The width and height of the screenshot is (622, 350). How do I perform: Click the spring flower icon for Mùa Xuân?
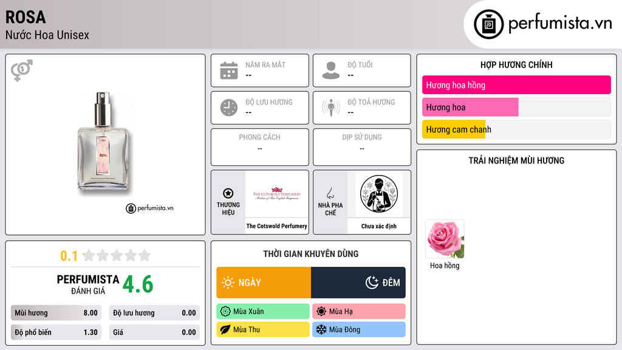pos(225,312)
